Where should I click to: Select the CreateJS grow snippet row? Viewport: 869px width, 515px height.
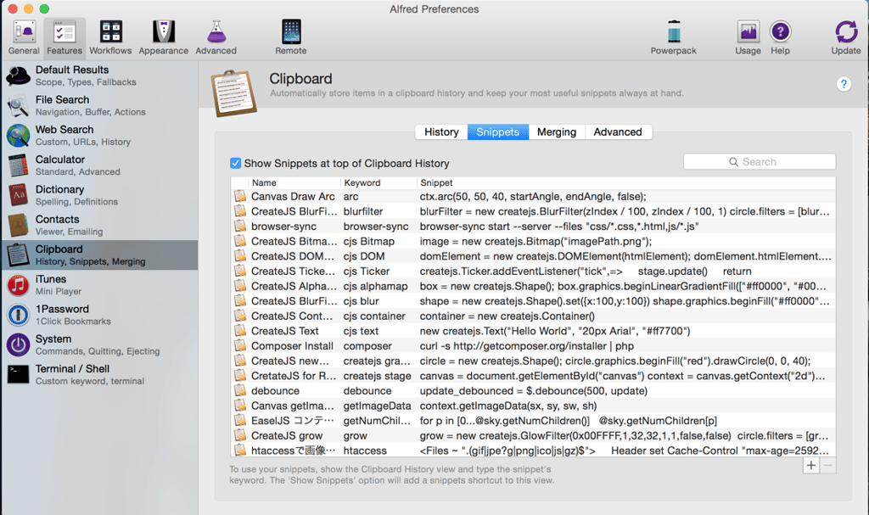pyautogui.click(x=533, y=436)
